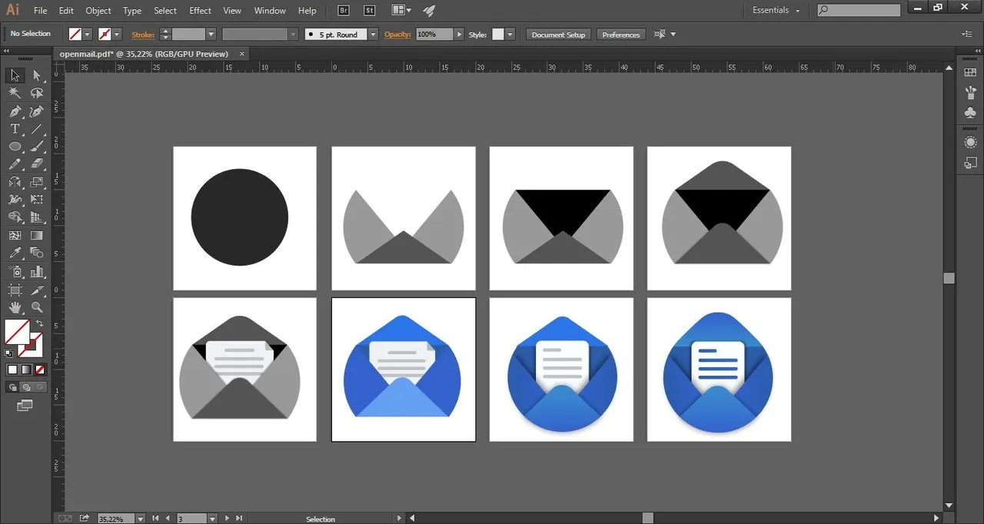Select the Shape Builder tool
This screenshot has height=524, width=984.
click(15, 217)
